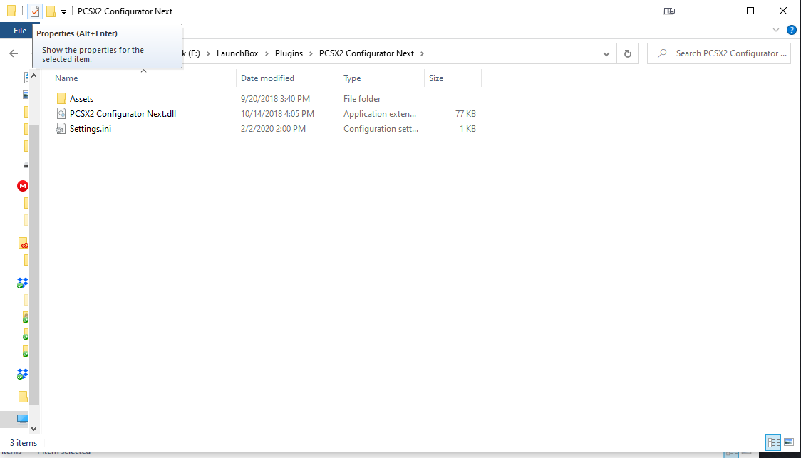This screenshot has height=458, width=801.
Task: Select the Assets folder icon
Action: (x=61, y=98)
